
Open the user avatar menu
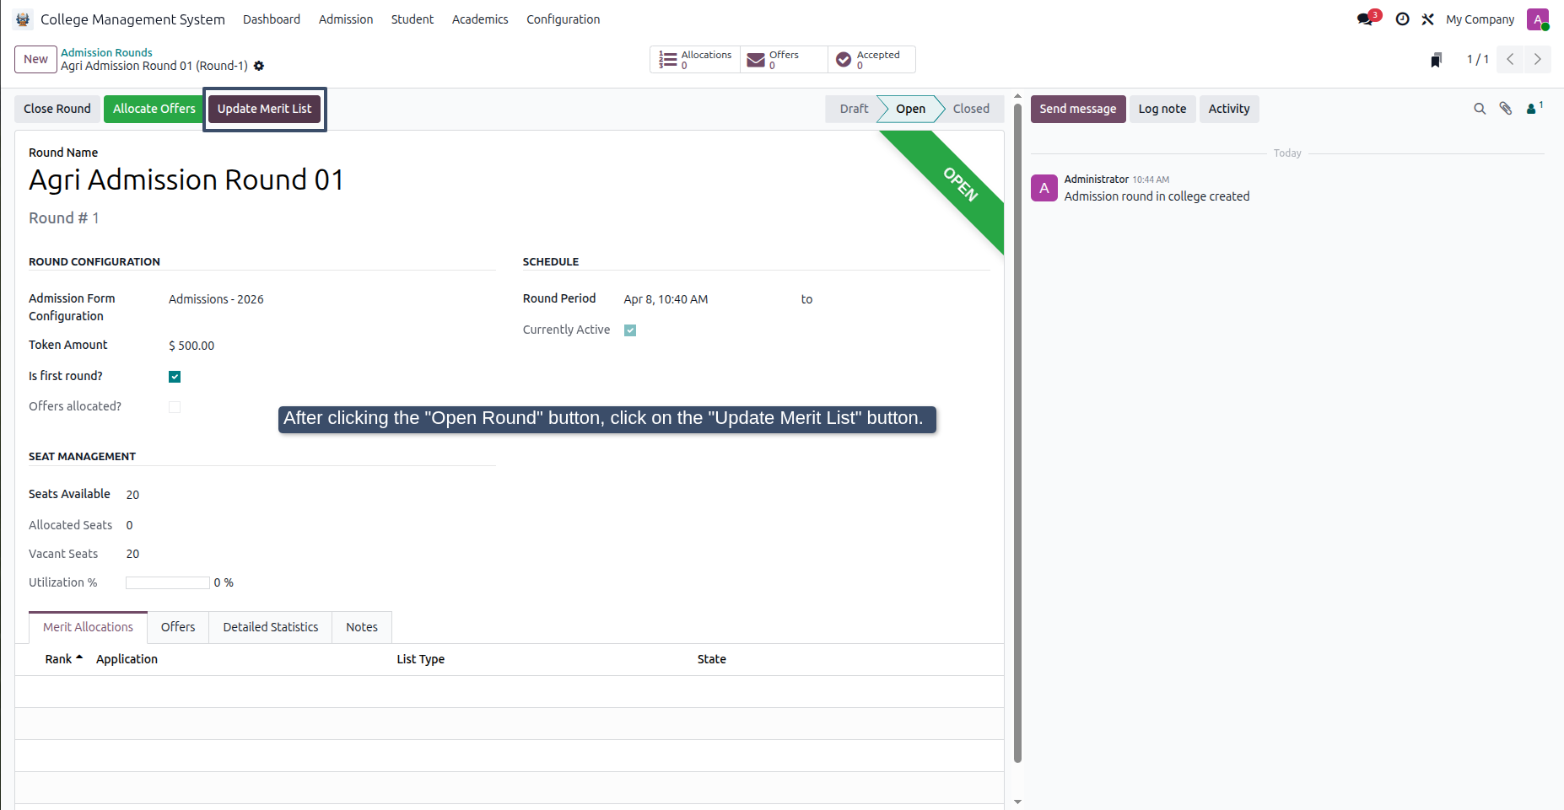pyautogui.click(x=1538, y=19)
